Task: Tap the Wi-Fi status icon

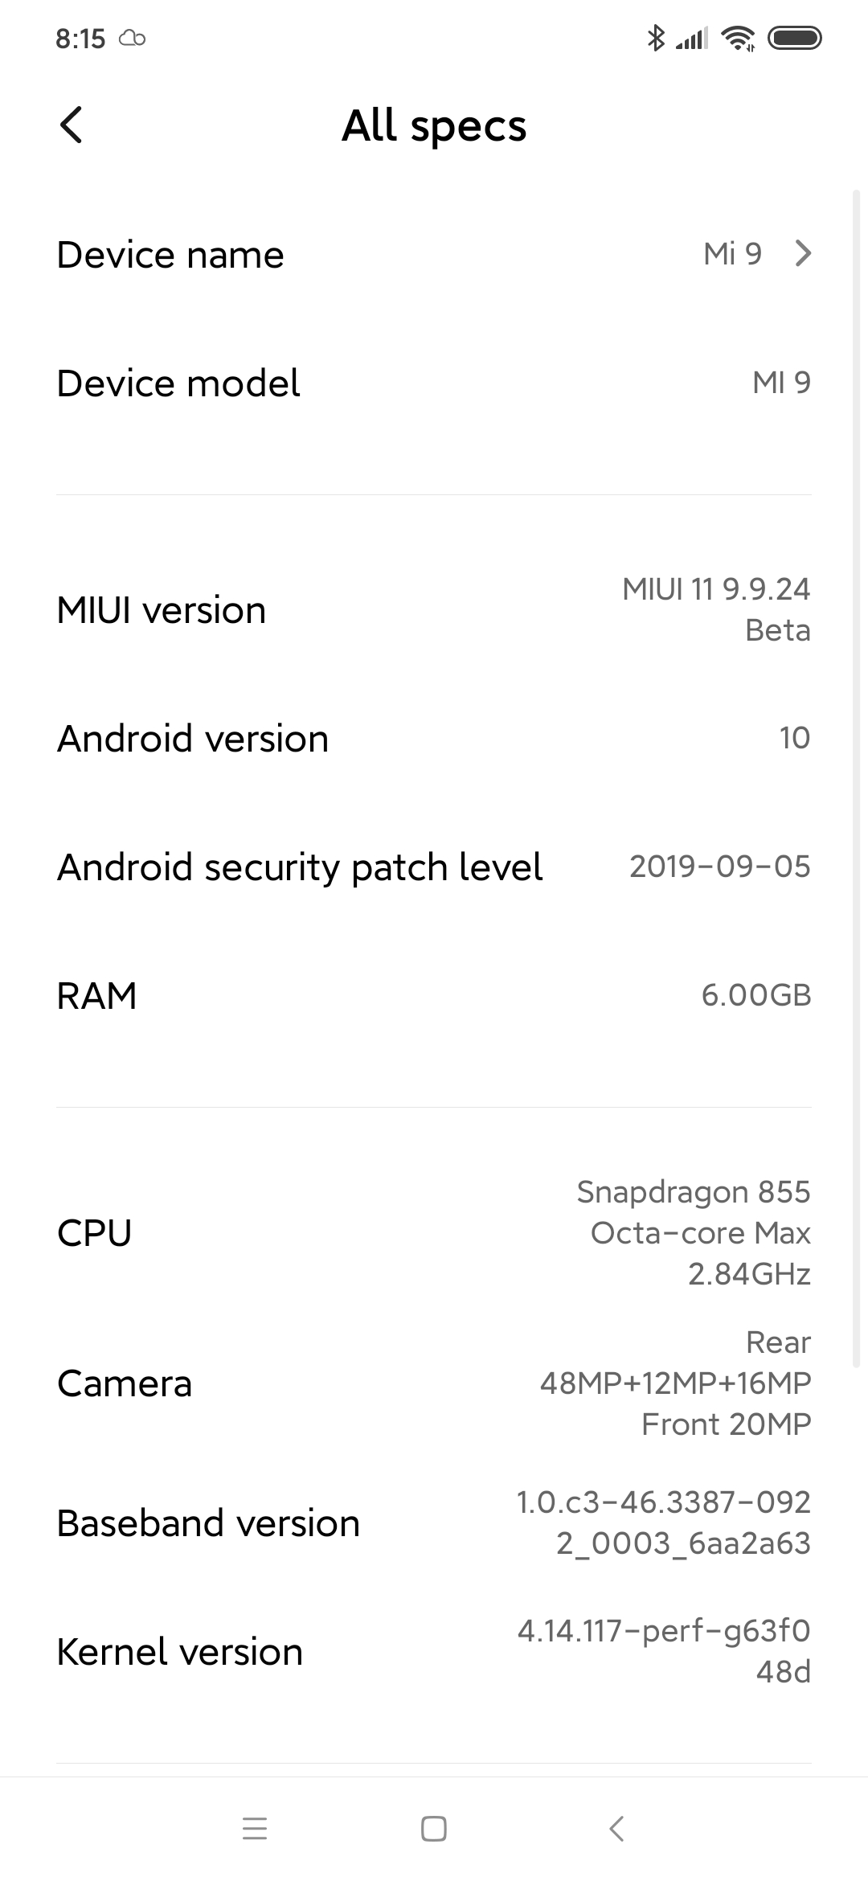Action: (738, 38)
